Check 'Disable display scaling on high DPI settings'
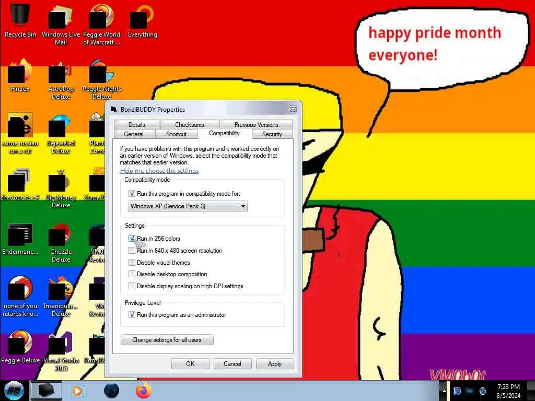 132,286
